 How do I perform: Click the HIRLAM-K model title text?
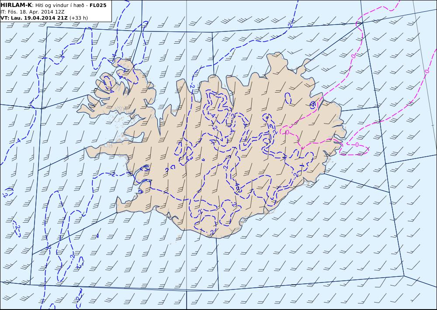(x=17, y=5)
